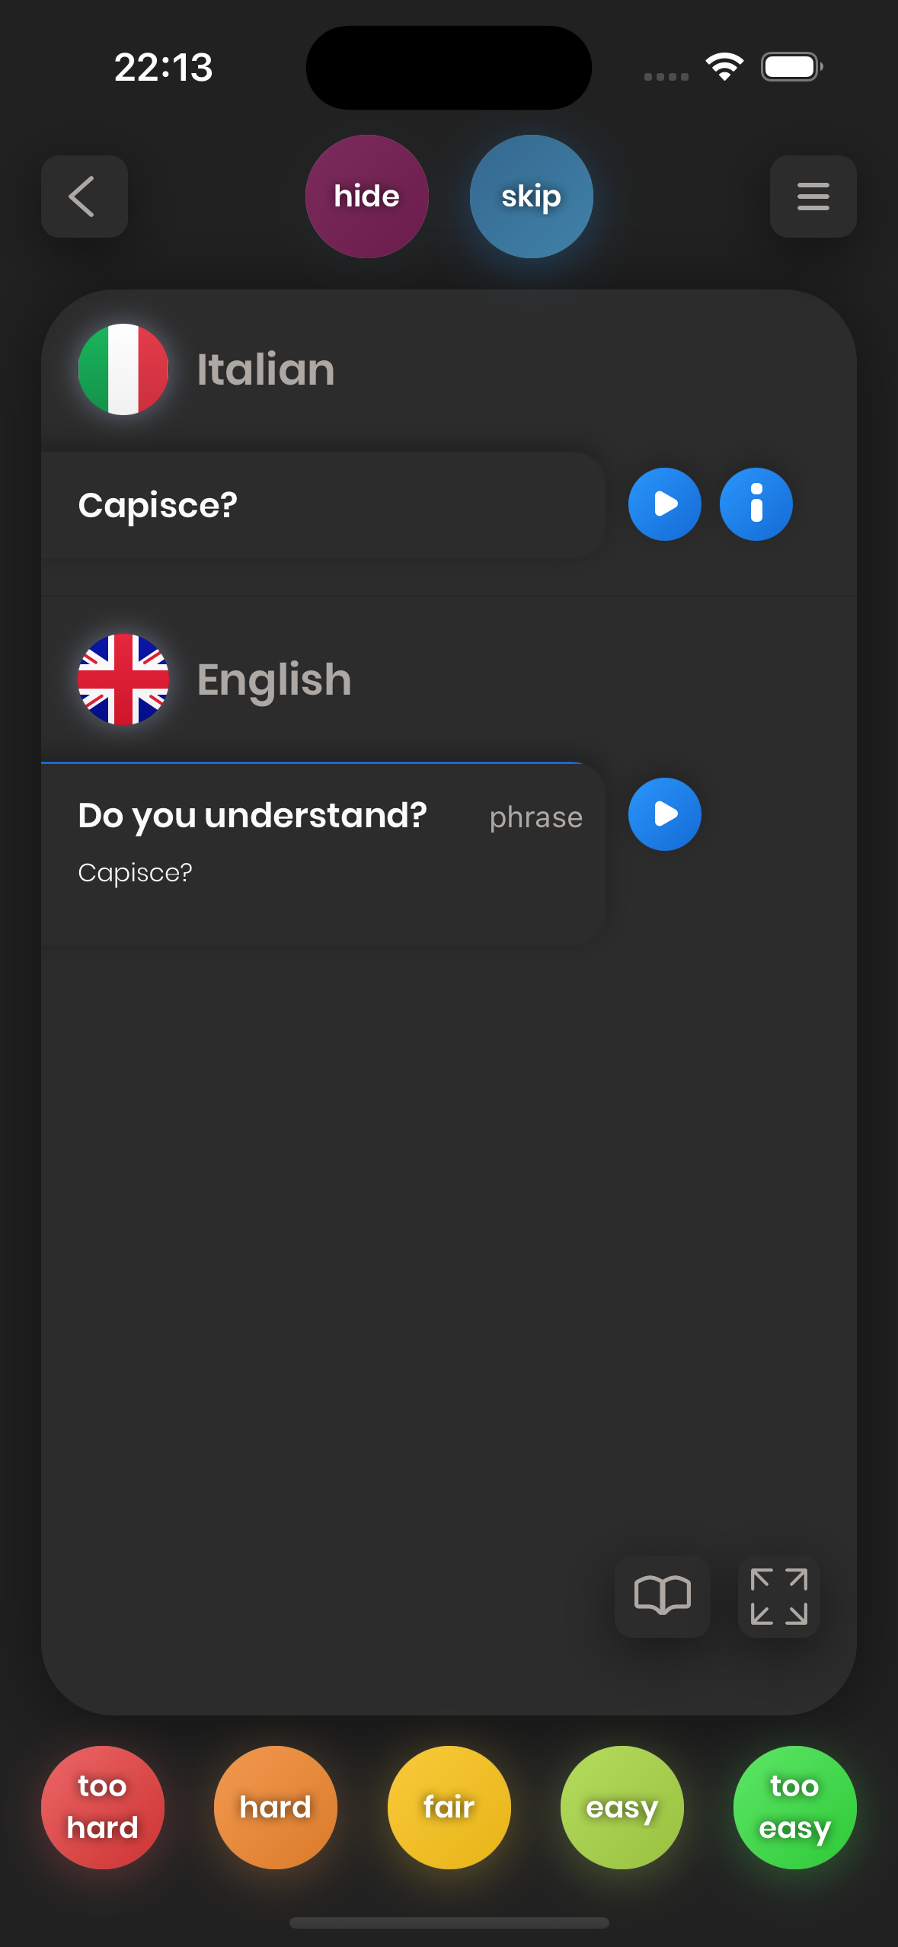
Task: Tap the Do you understand? translation
Action: 253,816
